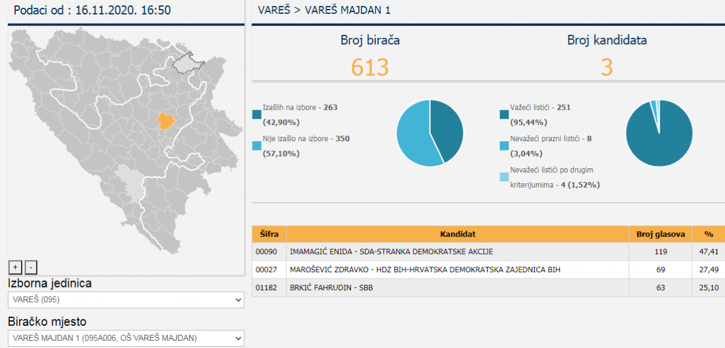Select candidate row IMAMAGIĆ ENIDA - SDA
Screen dimensions: 725x348
[488, 252]
